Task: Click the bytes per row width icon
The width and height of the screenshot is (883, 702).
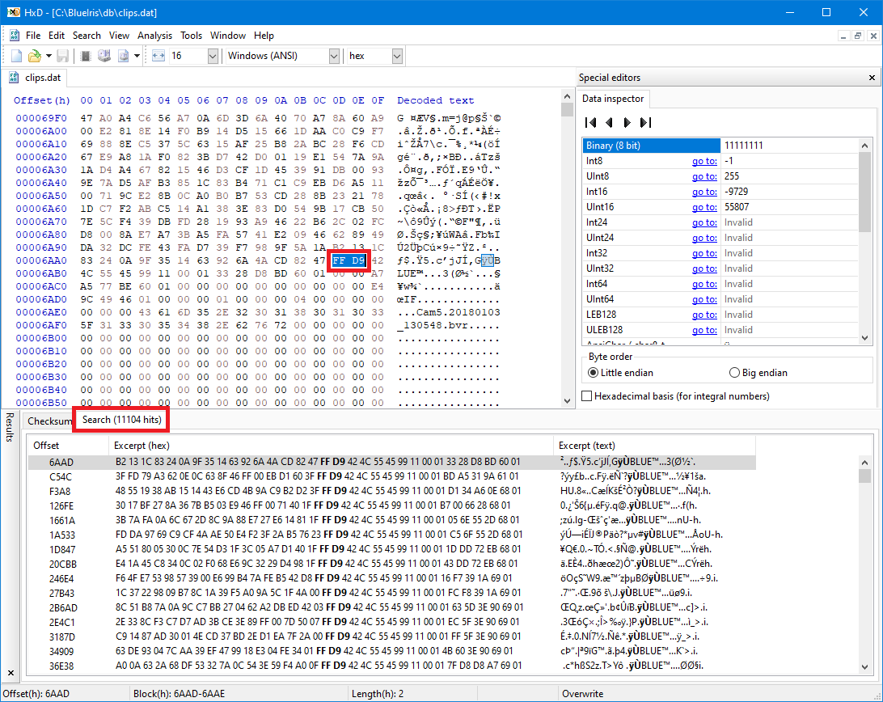Action: click(158, 56)
